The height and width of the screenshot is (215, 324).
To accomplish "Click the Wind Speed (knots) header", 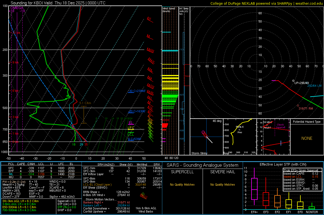I will pos(169,10).
